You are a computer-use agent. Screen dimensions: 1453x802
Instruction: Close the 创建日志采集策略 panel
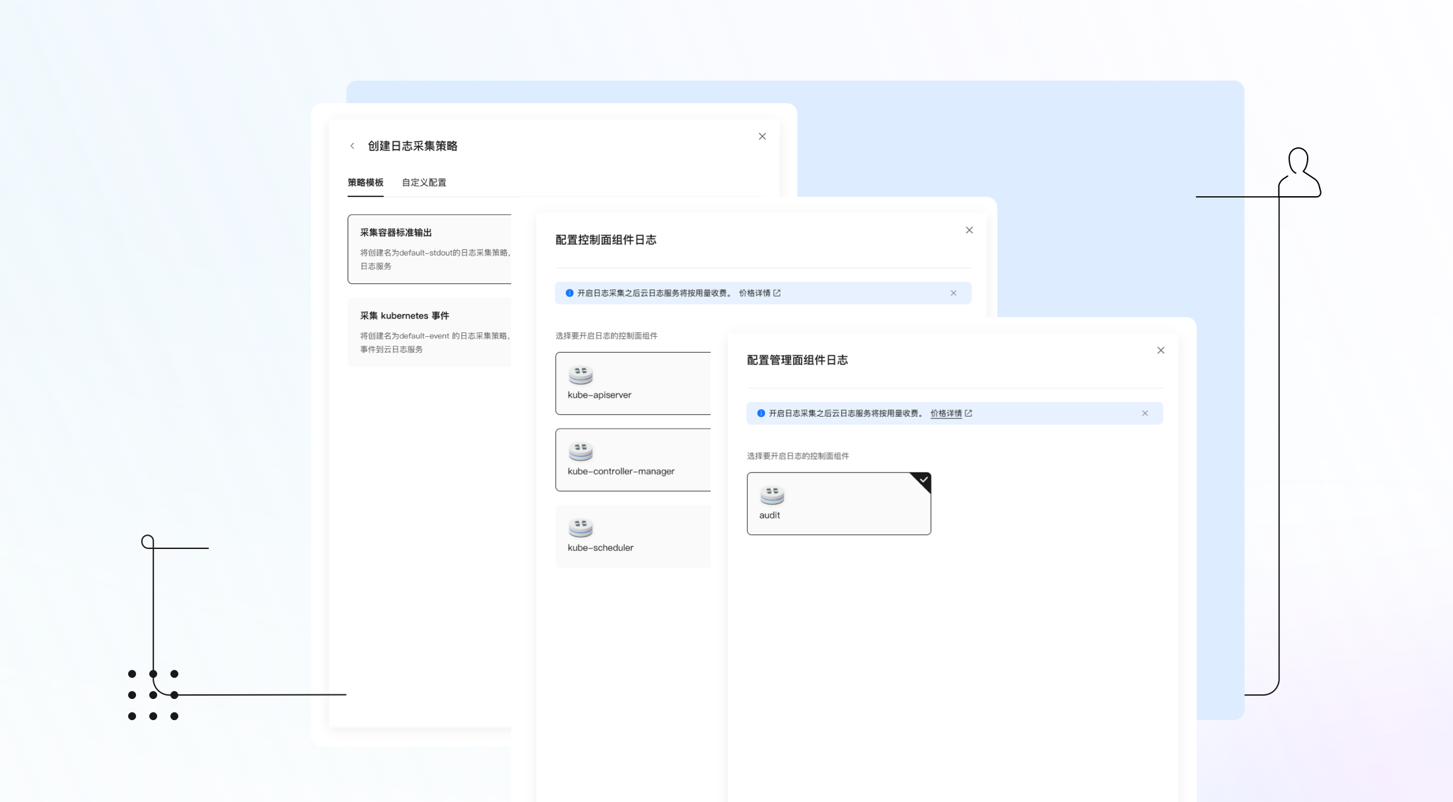click(x=762, y=136)
